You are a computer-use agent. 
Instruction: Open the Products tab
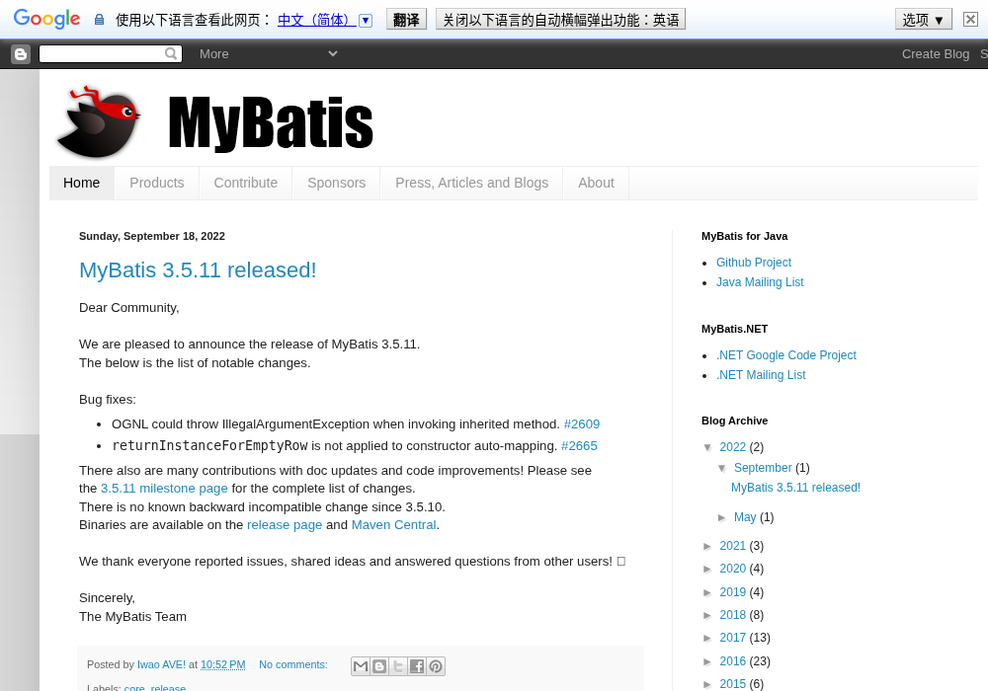[x=157, y=184]
